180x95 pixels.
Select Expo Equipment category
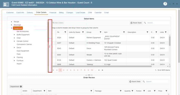[x=23, y=51]
